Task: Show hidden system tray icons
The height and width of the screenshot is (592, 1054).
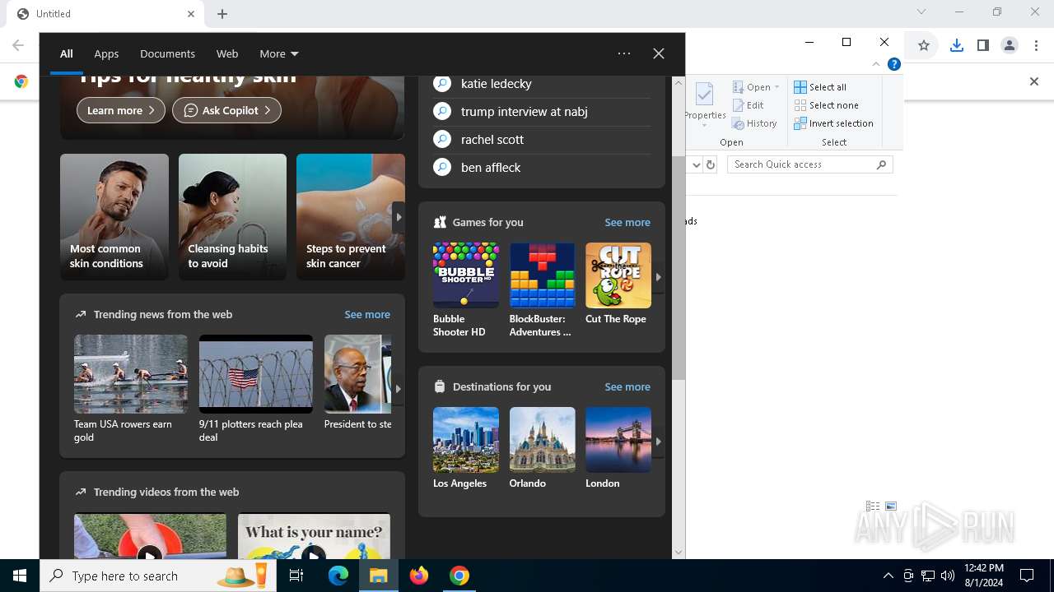Action: pos(888,576)
